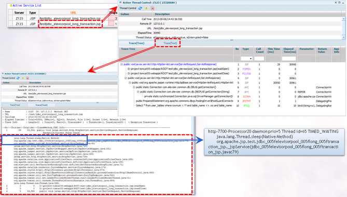Click title bar icon of Trace Tree thread window
Image resolution: width=347 pixels, height=197 pixels.
pyautogui.click(x=120, y=3)
